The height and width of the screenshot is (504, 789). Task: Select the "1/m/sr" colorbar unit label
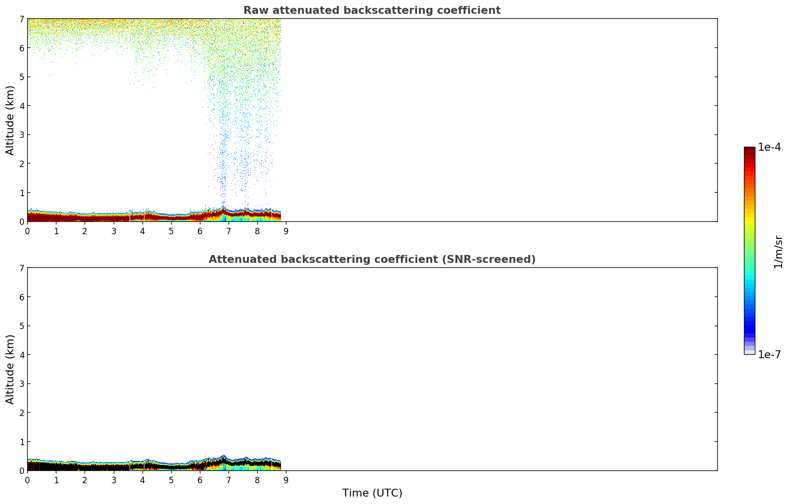(778, 252)
